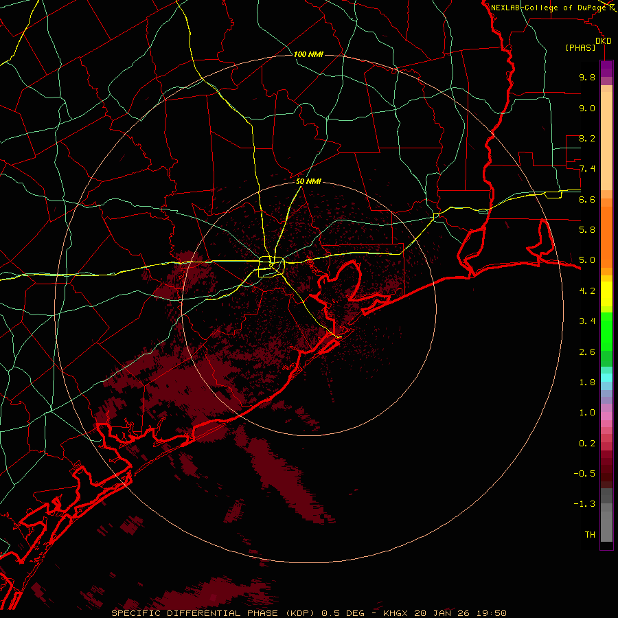
Task: Click the [PHAS] legend unit label
Action: pos(580,48)
